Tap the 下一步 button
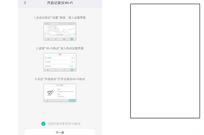The image size is (204, 135). [x=60, y=132]
